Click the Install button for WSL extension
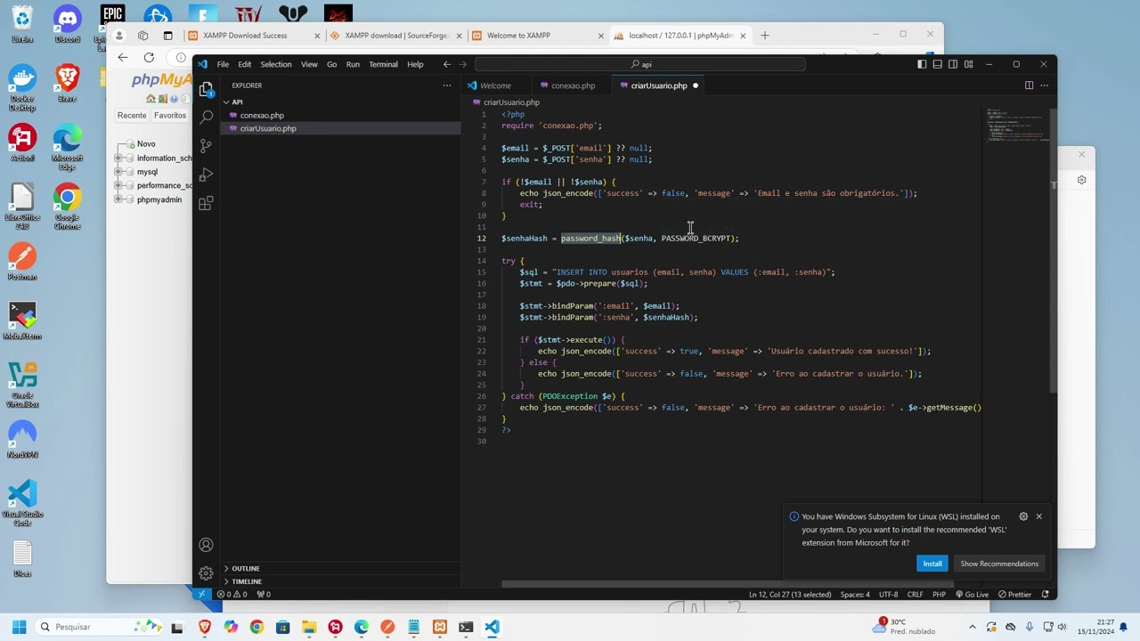This screenshot has width=1140, height=641. [x=932, y=564]
